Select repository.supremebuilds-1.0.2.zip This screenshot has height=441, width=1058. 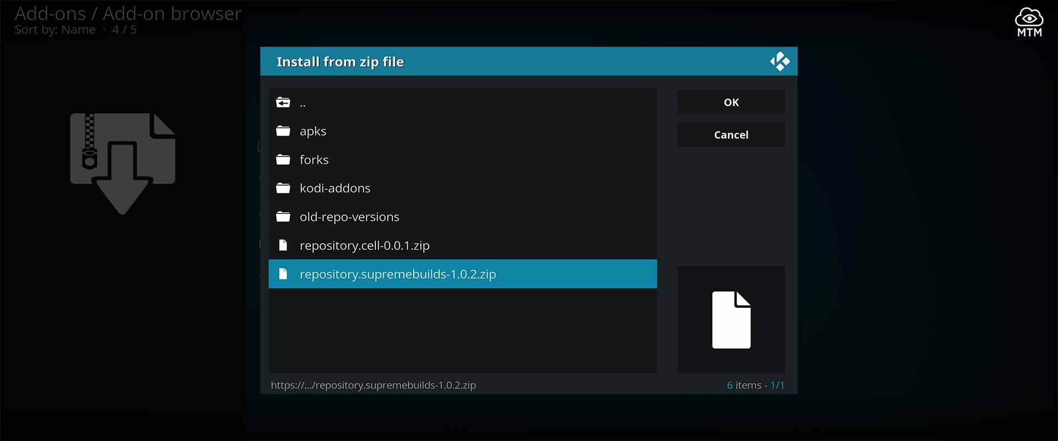click(463, 274)
